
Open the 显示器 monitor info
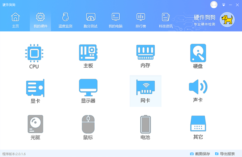point(88,91)
